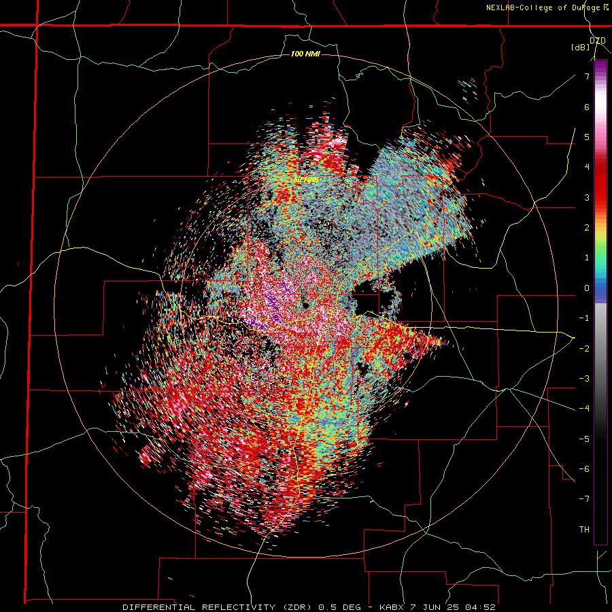
Task: Select the 1 value on the ZDR scale
Action: [x=587, y=258]
